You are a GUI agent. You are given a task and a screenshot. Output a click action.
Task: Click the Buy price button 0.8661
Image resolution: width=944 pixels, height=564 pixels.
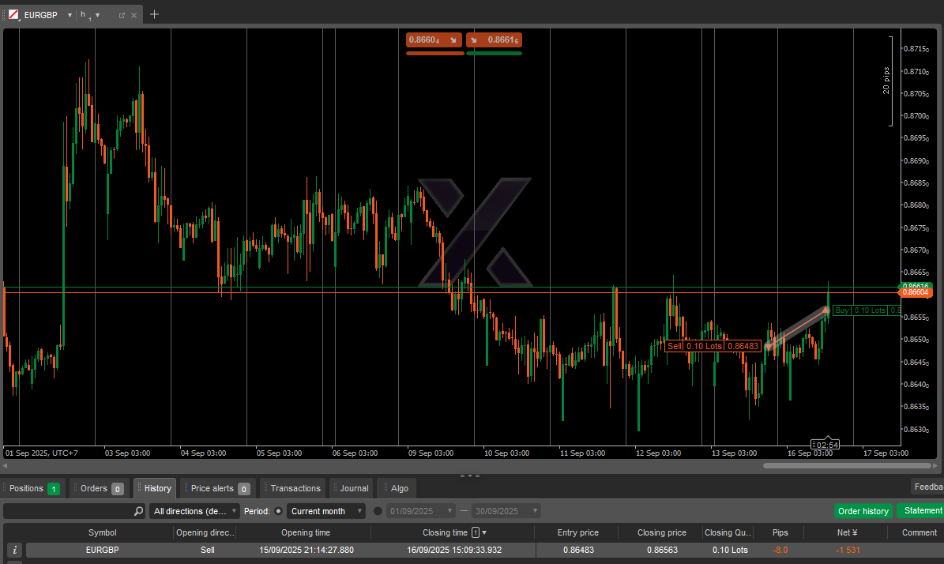click(494, 39)
